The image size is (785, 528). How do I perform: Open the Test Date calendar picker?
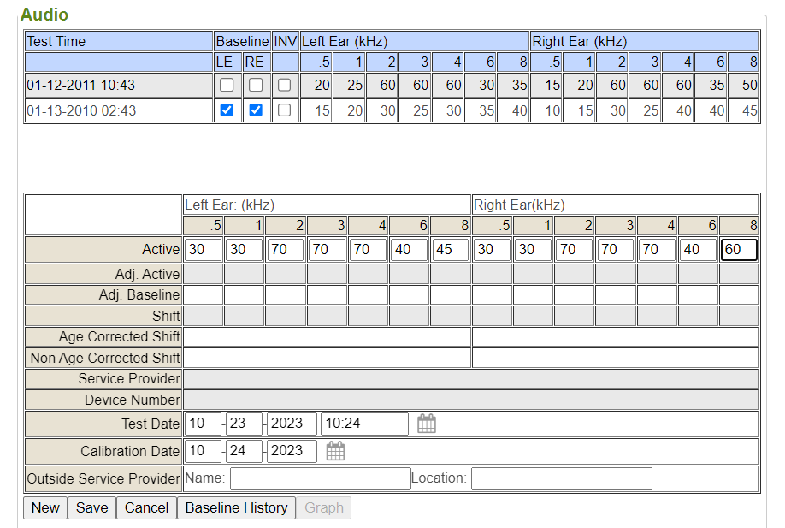click(427, 424)
